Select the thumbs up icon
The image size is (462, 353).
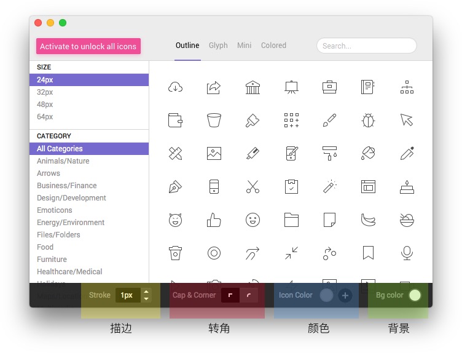coord(214,220)
